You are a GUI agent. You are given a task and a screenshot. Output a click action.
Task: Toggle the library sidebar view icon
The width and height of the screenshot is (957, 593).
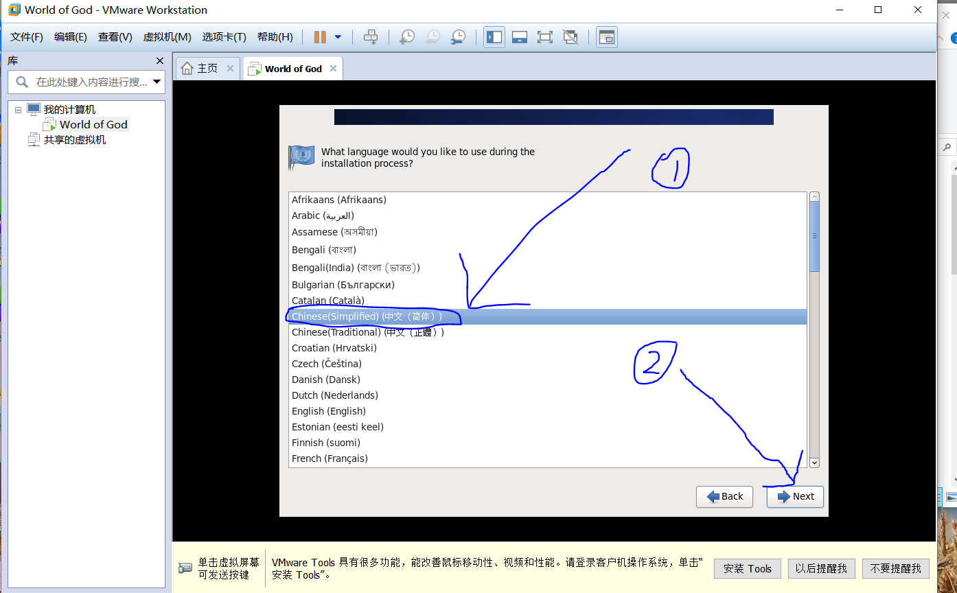click(x=494, y=37)
